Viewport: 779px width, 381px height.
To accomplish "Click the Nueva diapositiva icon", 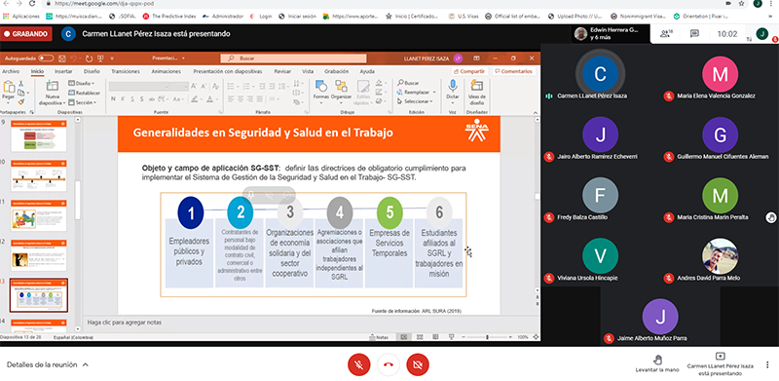I will (53, 87).
